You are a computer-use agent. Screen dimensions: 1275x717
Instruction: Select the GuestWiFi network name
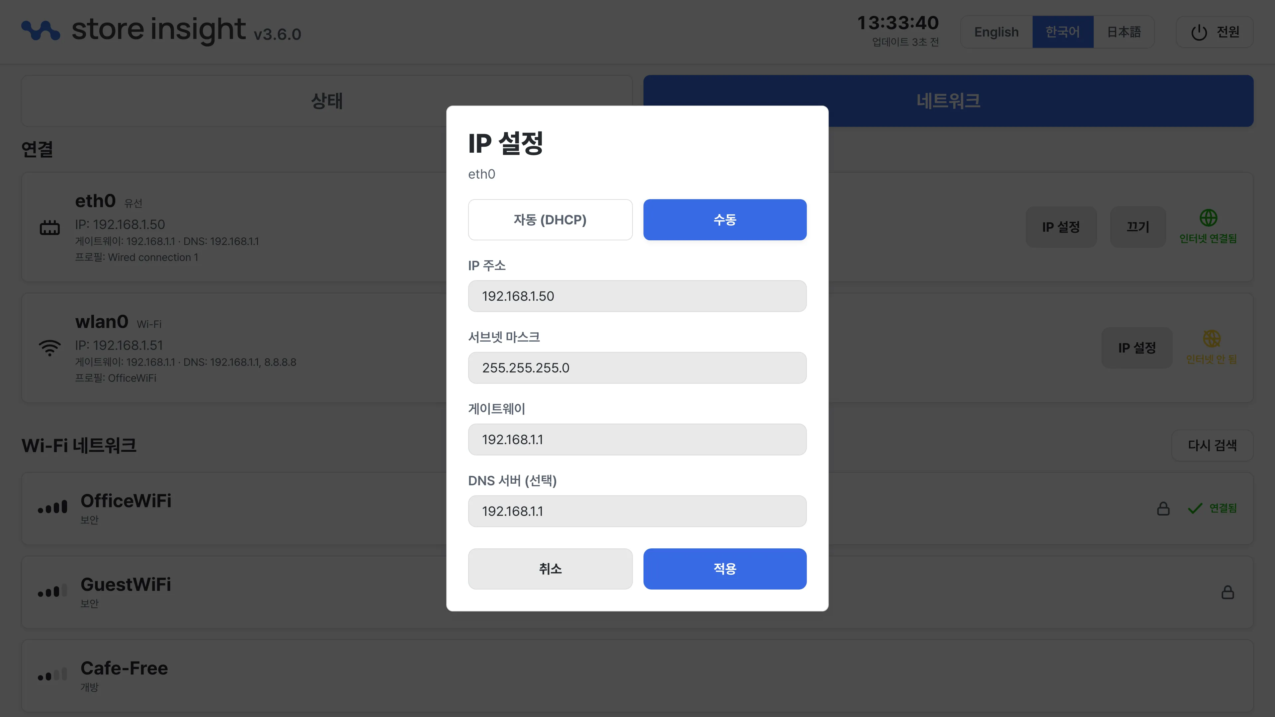(126, 584)
